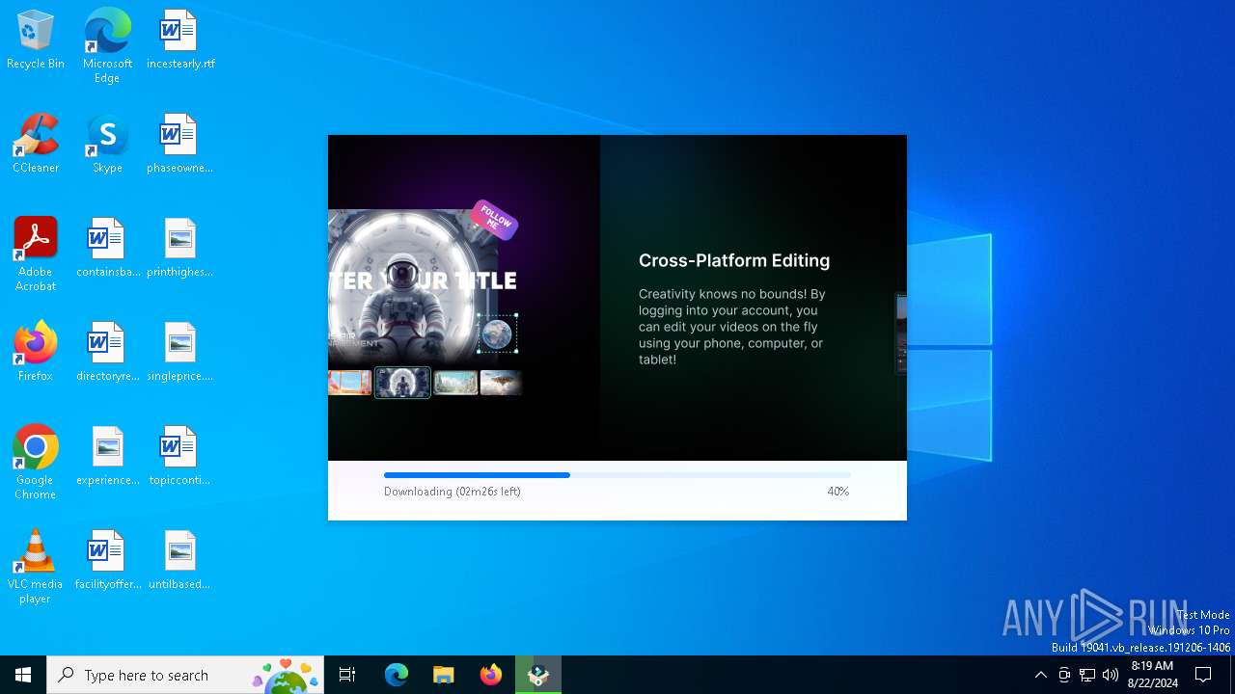This screenshot has width=1235, height=694.
Task: Open Firefox from the taskbar
Action: [491, 675]
